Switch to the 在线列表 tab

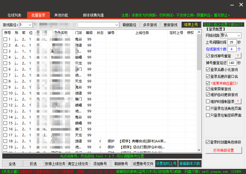click(14, 15)
